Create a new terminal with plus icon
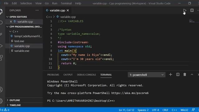Screen dimensions: 199x112 170,75
